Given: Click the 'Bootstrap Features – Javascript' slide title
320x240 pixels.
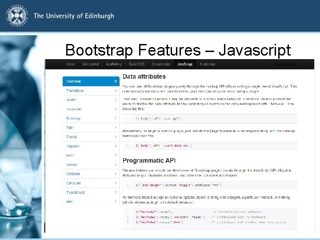Looking at the screenshot, I should click(178, 50).
